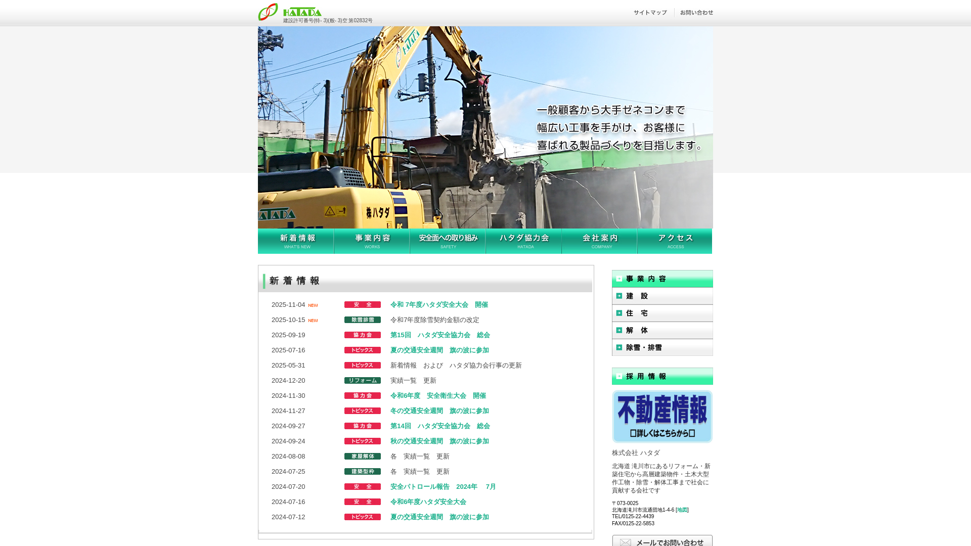Open 2025-07-16 夏の交通安全週間 link

pyautogui.click(x=439, y=350)
